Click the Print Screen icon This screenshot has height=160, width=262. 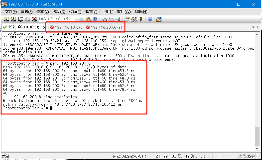pyautogui.click(x=104, y=19)
